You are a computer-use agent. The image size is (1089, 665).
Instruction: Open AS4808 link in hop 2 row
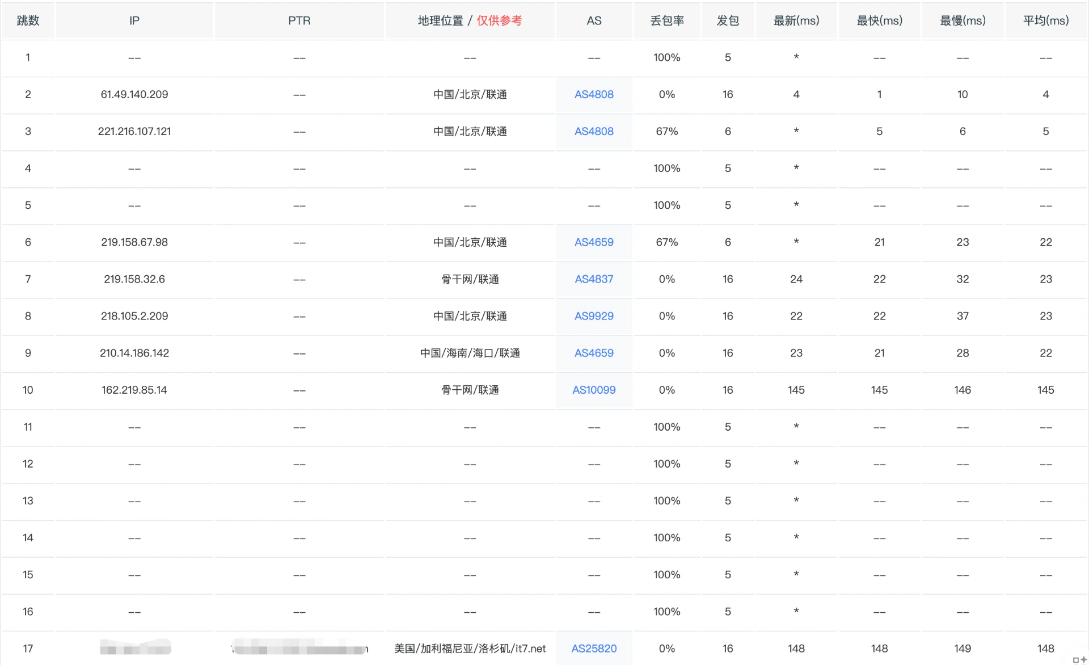[x=594, y=94]
